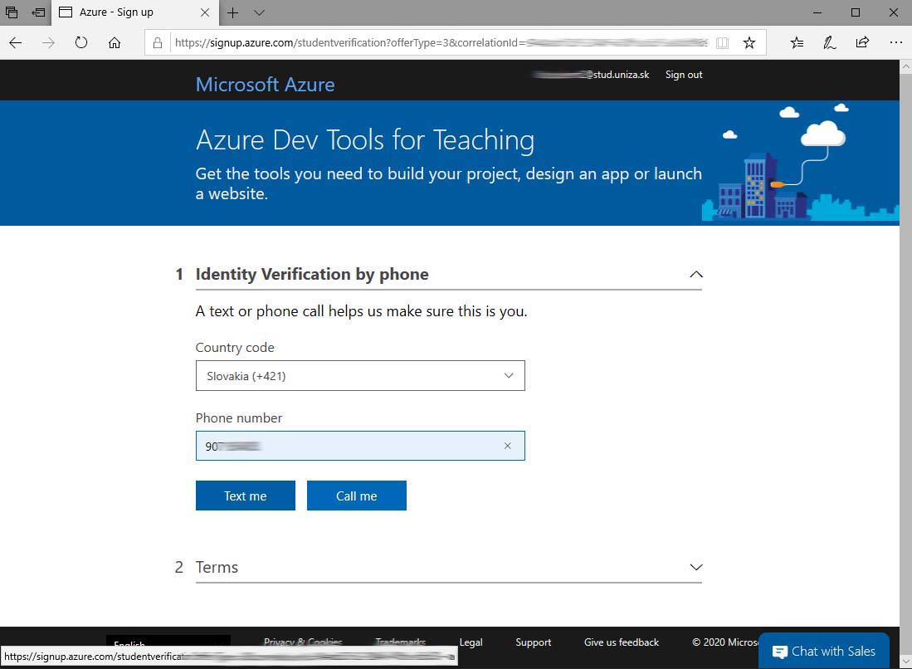Click the Privacy & Cookies footer link
The width and height of the screenshot is (912, 669).
[x=302, y=642]
